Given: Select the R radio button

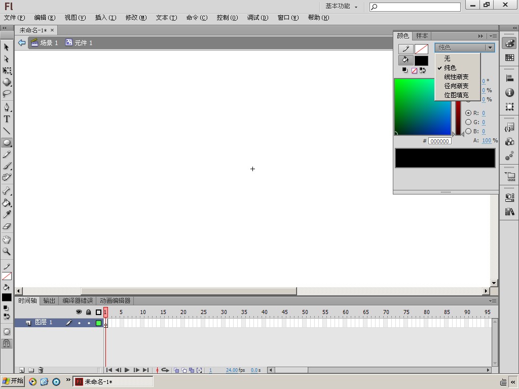Looking at the screenshot, I should [x=468, y=113].
